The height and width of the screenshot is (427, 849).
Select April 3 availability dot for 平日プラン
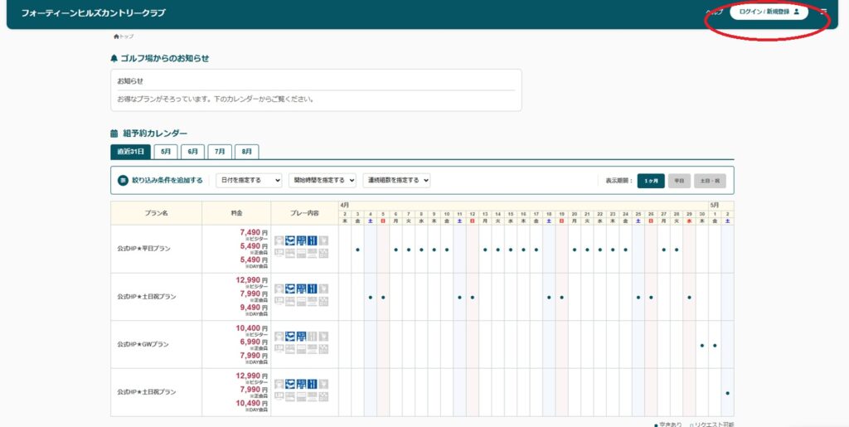click(x=357, y=249)
